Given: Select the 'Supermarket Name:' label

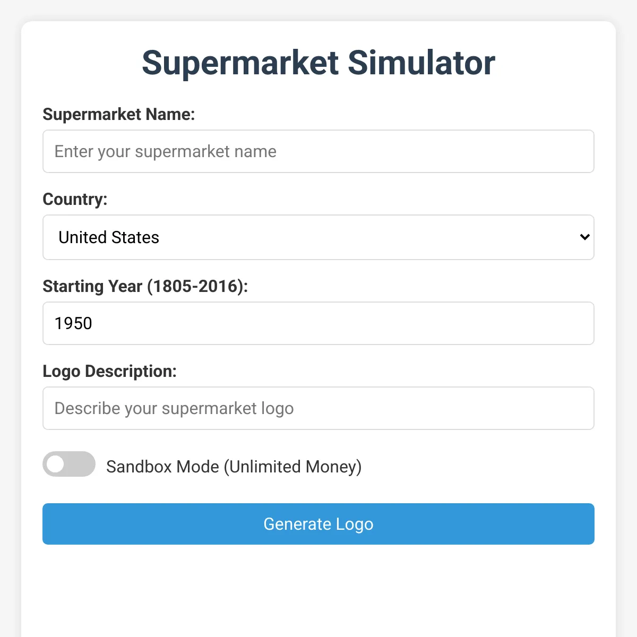Looking at the screenshot, I should pos(119,114).
